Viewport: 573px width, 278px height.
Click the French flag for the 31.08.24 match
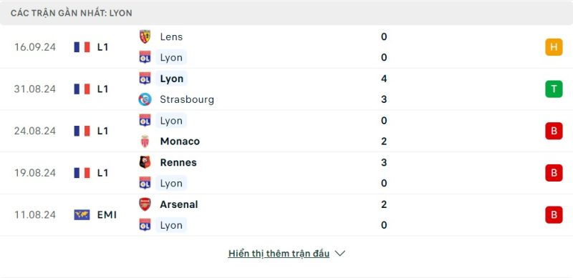click(82, 89)
